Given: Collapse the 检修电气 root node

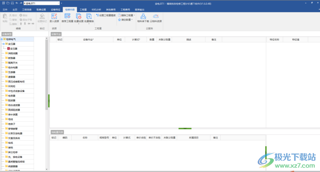Looking at the screenshot, I should (2, 39).
